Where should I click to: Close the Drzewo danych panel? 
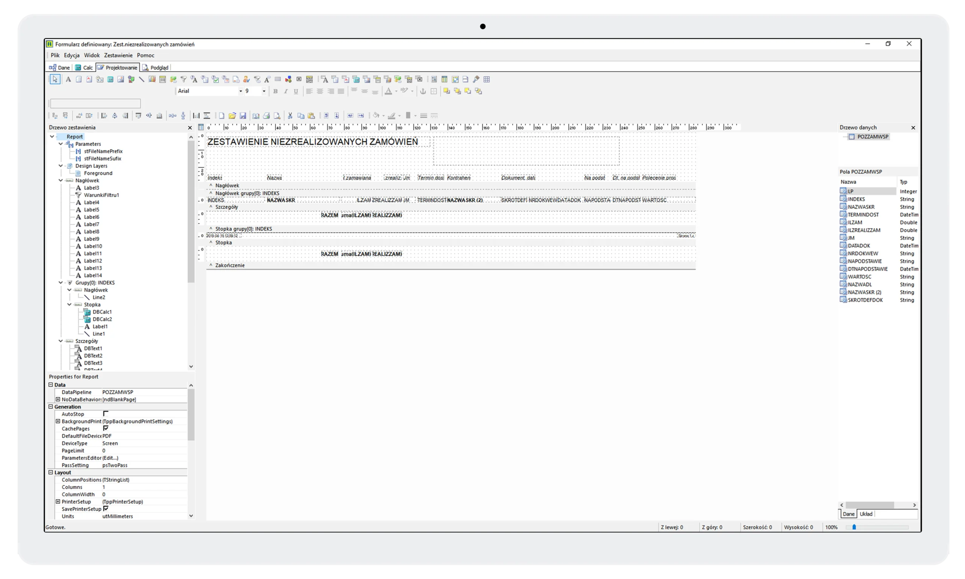tap(913, 127)
